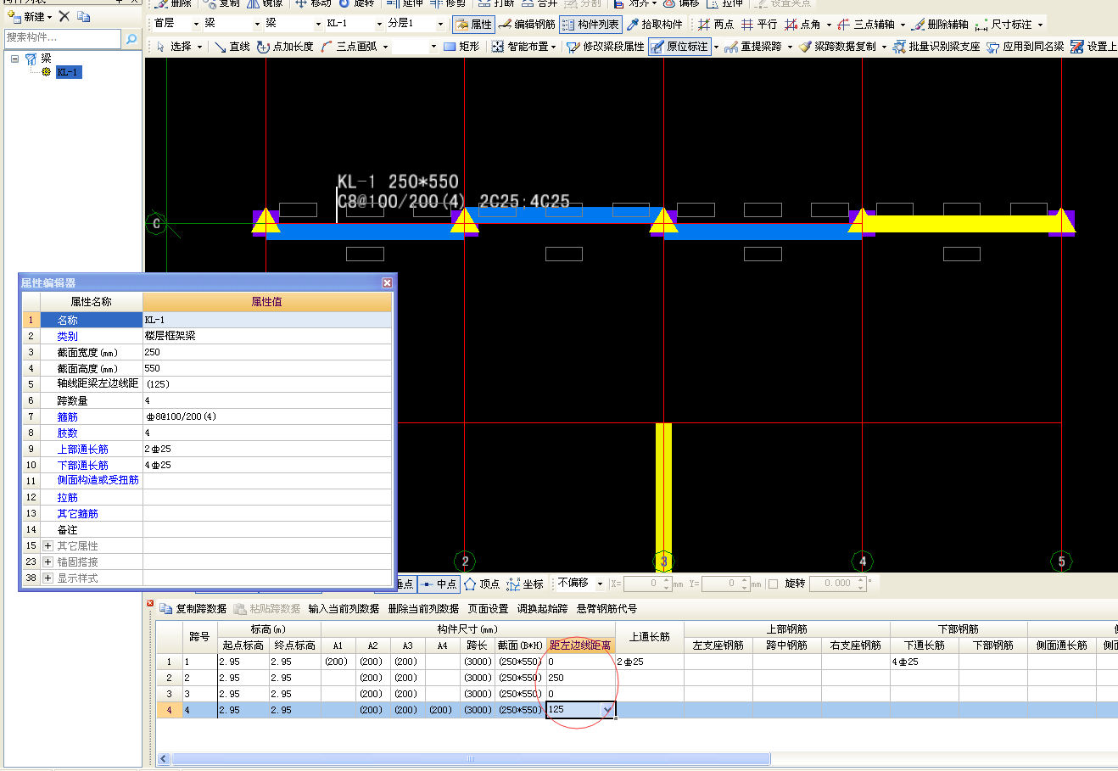Select the KL-1 item in component tree
This screenshot has height=771, width=1118.
click(x=68, y=72)
